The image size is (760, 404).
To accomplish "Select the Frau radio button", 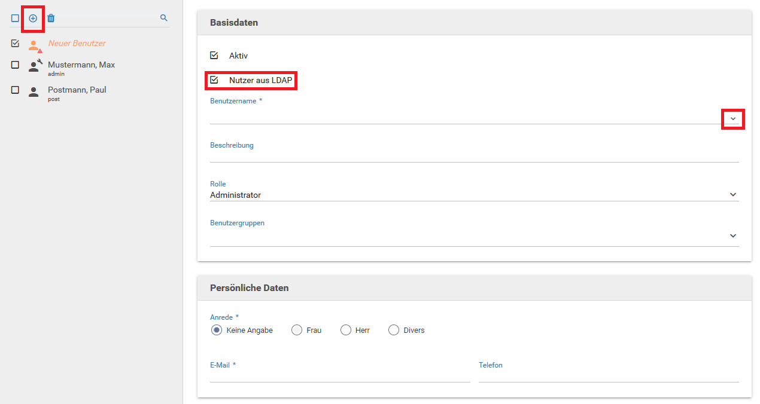I will pyautogui.click(x=297, y=330).
